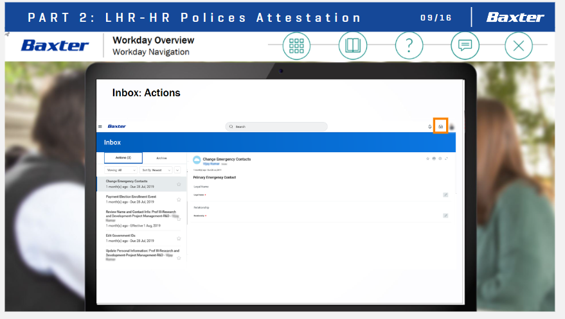
Task: Click the Primary Emergency Contact heading
Action: pos(215,177)
